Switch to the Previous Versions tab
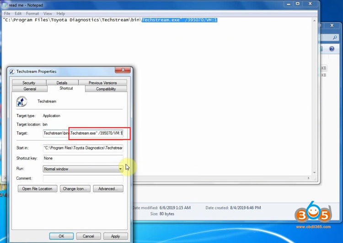This screenshot has height=243, width=343. coord(102,83)
